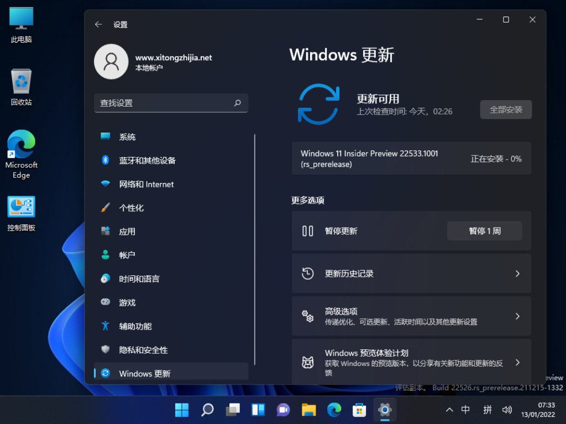
Task: Click the back arrow in Settings
Action: [x=98, y=24]
